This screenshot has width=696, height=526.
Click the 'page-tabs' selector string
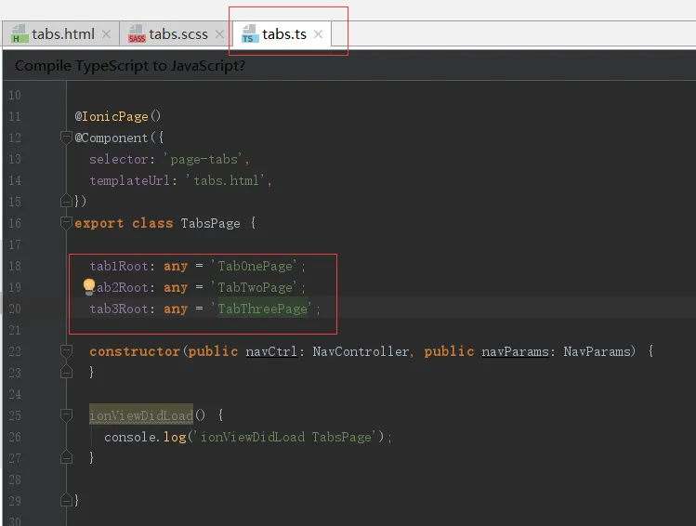point(206,159)
